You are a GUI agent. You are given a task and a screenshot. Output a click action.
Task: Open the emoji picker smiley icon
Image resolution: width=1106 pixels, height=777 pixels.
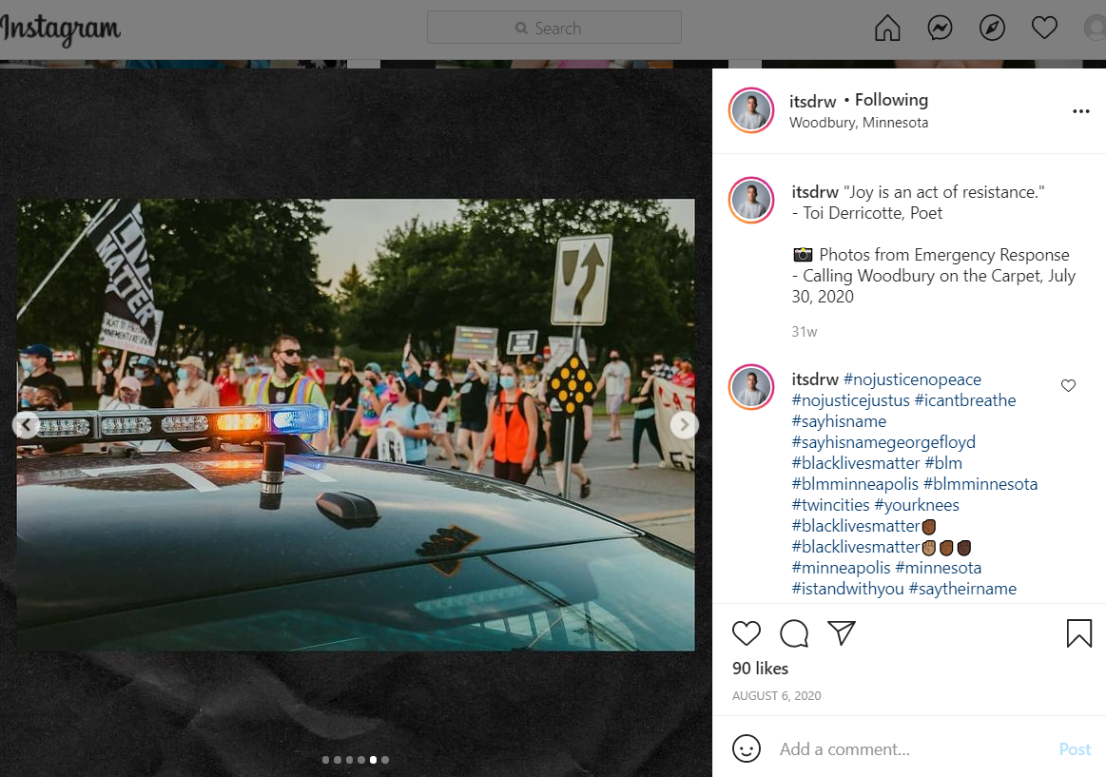(747, 748)
